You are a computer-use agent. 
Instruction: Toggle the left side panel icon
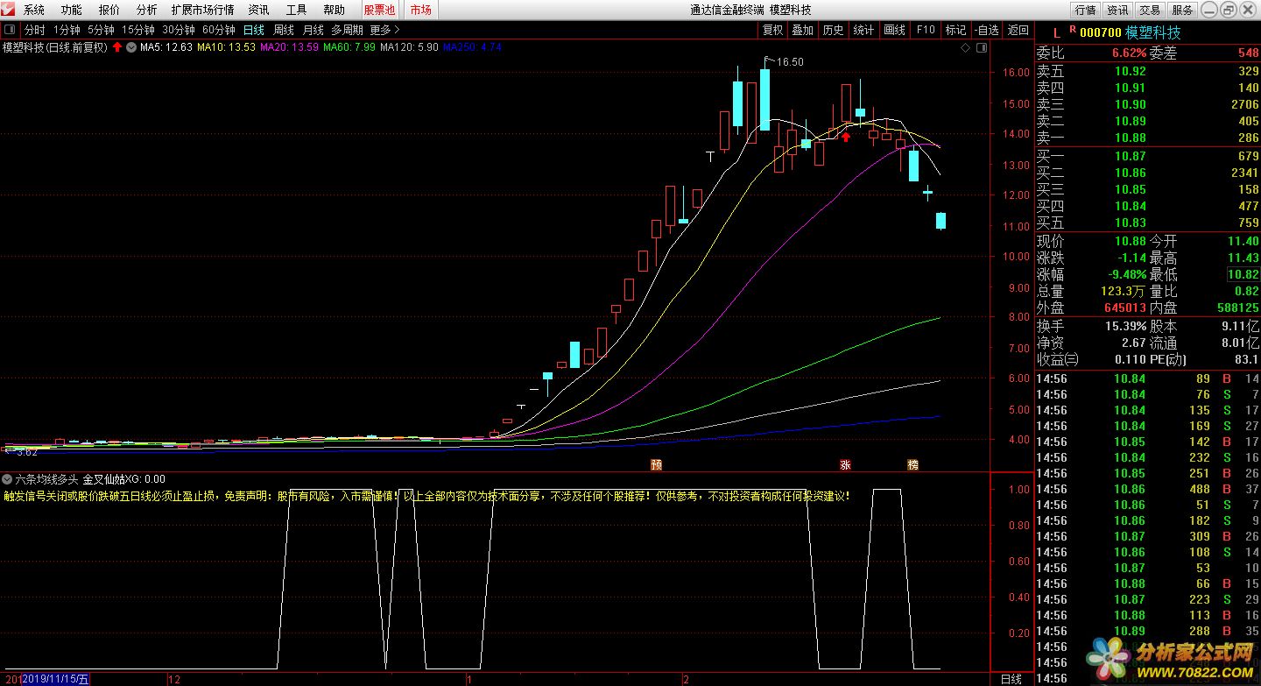(9, 30)
